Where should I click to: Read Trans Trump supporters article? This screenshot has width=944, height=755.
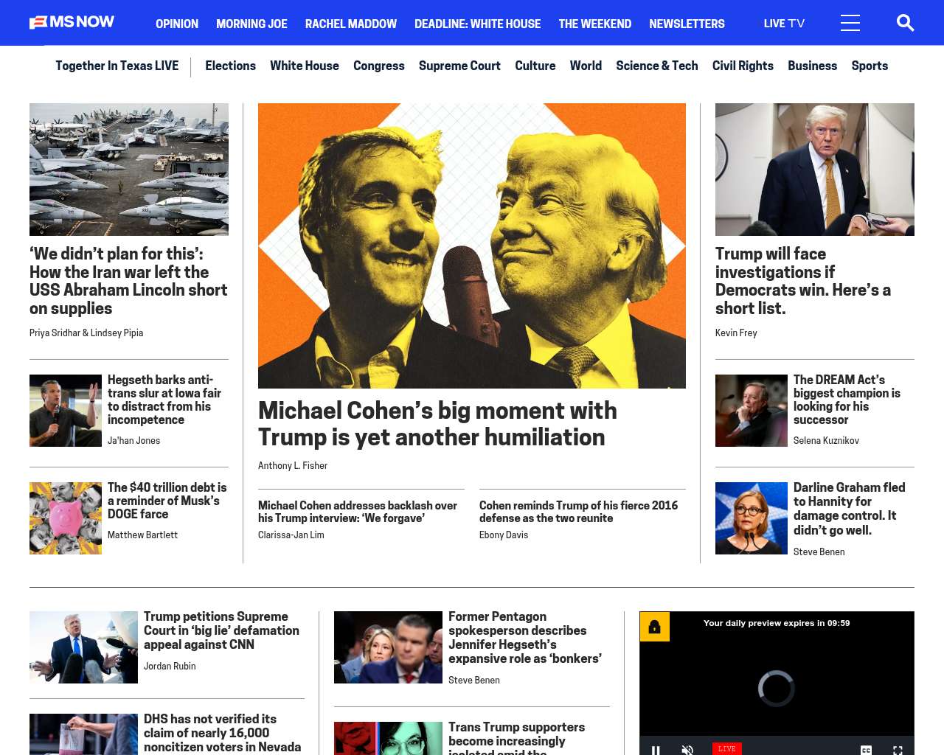(x=516, y=738)
